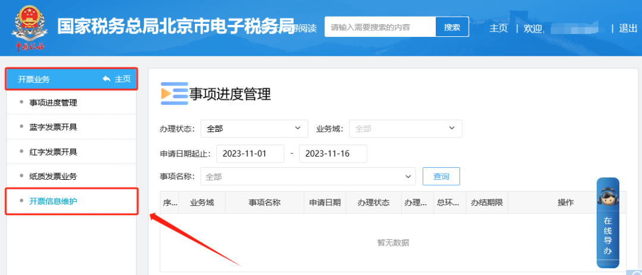The height and width of the screenshot is (275, 642).
Task: Click the 申请日期 column header
Action: click(x=325, y=202)
